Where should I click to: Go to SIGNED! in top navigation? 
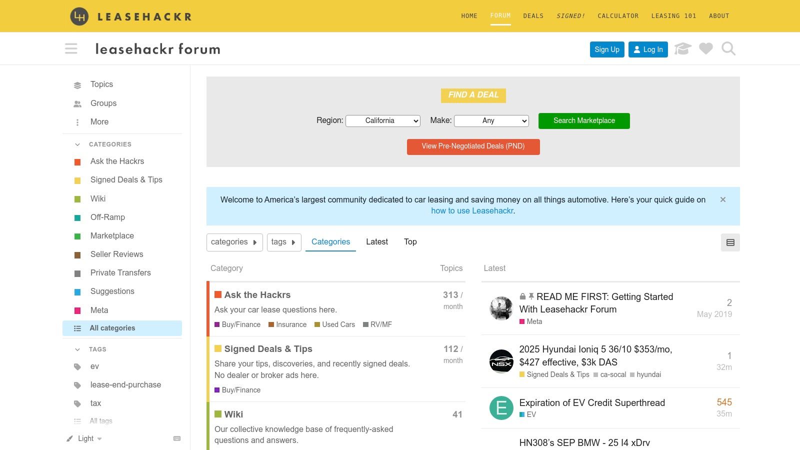pos(570,16)
